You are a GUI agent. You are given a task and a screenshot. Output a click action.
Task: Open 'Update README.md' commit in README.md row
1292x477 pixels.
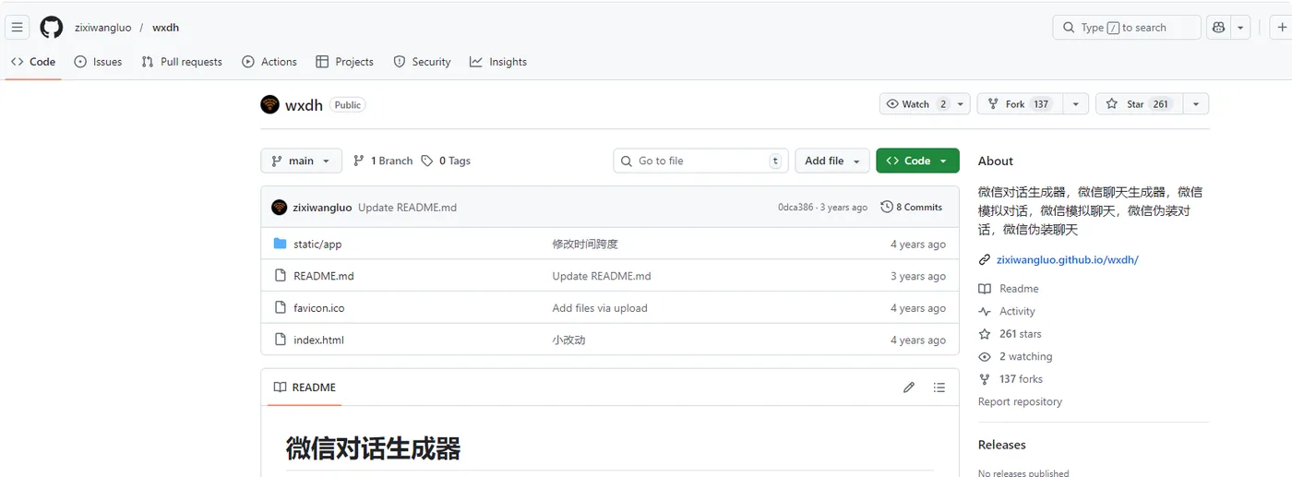602,276
